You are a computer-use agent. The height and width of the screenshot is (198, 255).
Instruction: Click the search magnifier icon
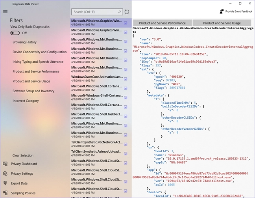pyautogui.click(x=120, y=12)
